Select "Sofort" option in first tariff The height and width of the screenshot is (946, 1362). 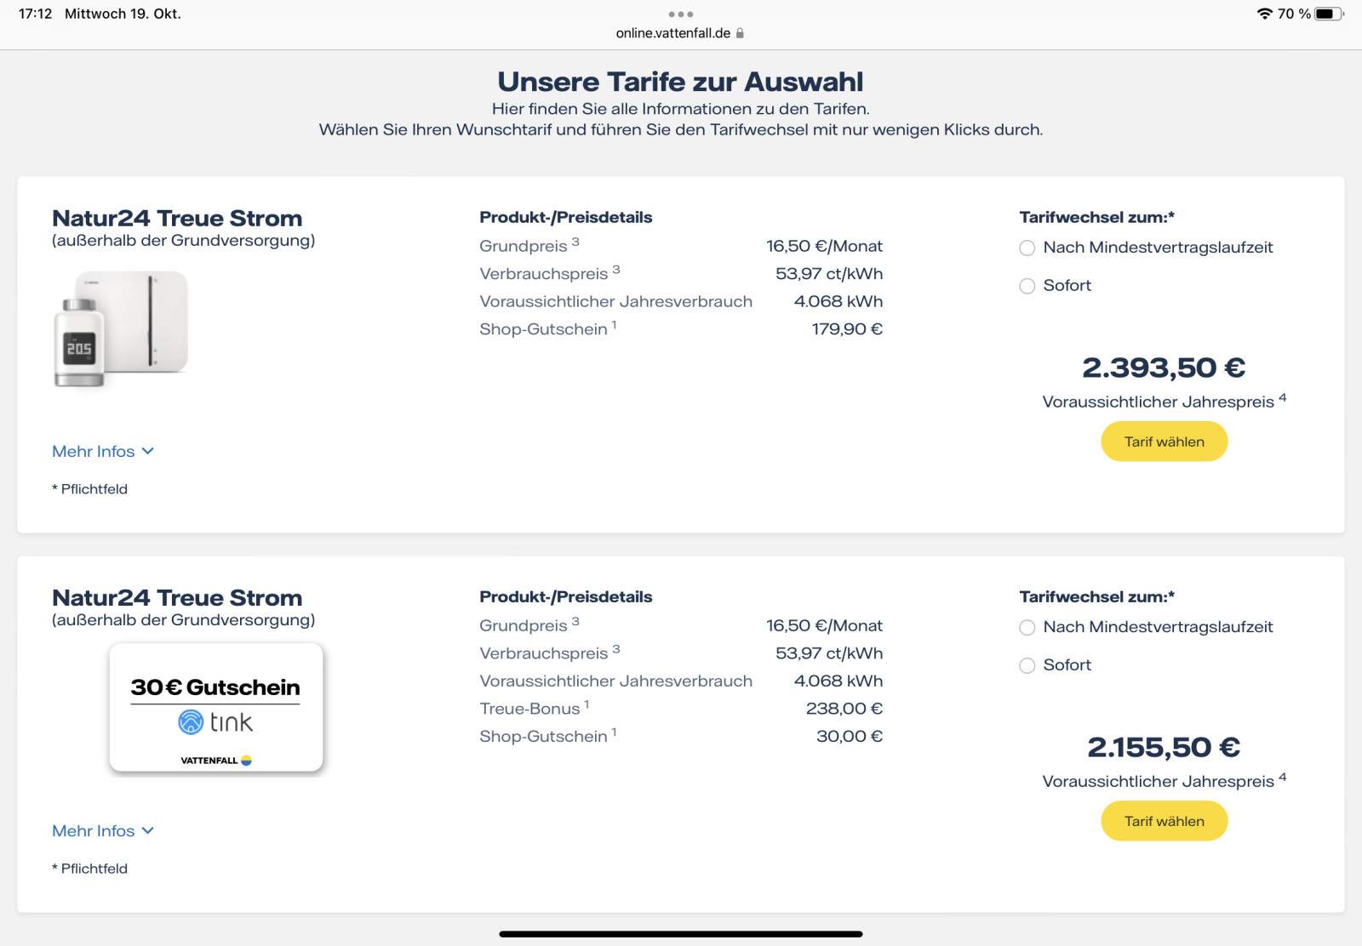click(1027, 286)
